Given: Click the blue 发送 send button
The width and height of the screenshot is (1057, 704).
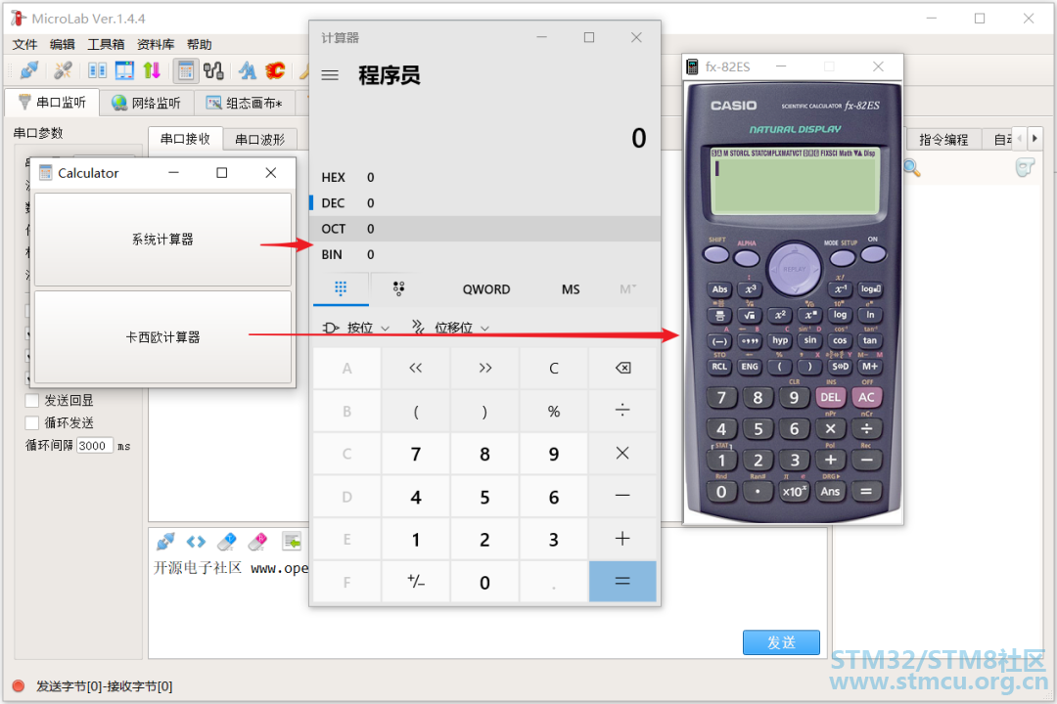Looking at the screenshot, I should (781, 642).
